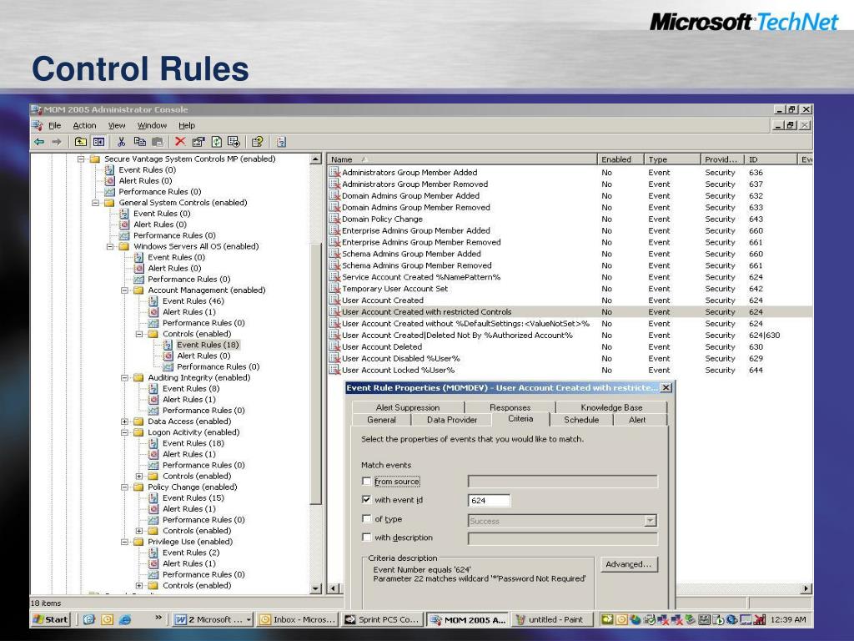This screenshot has width=854, height=641.
Task: Expand Controls under Policy Change
Action: [139, 530]
